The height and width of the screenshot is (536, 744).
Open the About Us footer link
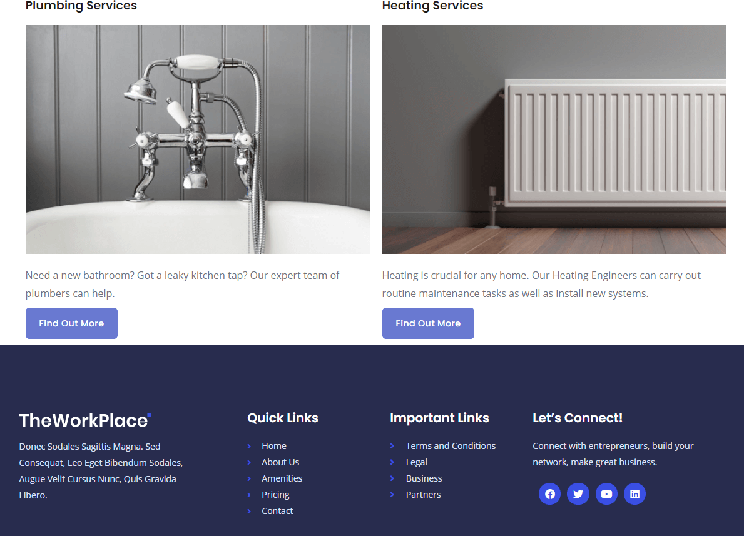pos(280,462)
